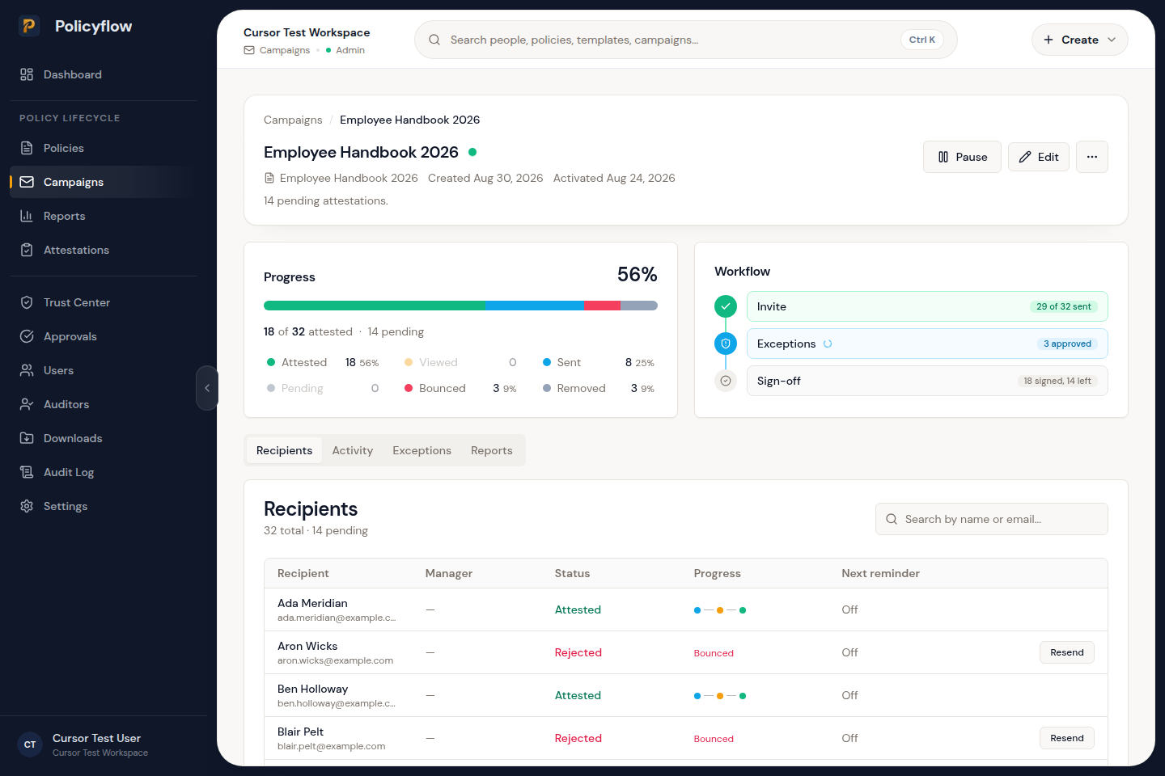This screenshot has height=776, width=1165.
Task: Switch to the Activity tab
Action: pyautogui.click(x=353, y=450)
